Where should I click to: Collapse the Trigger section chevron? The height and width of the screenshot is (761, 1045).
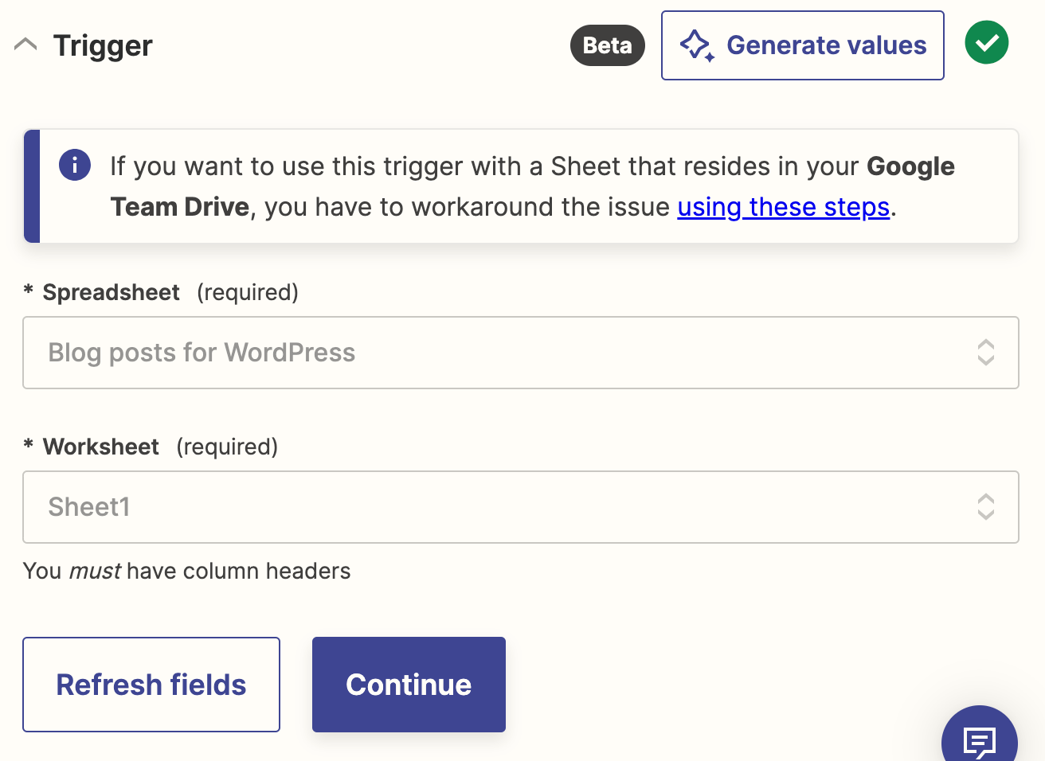coord(25,45)
